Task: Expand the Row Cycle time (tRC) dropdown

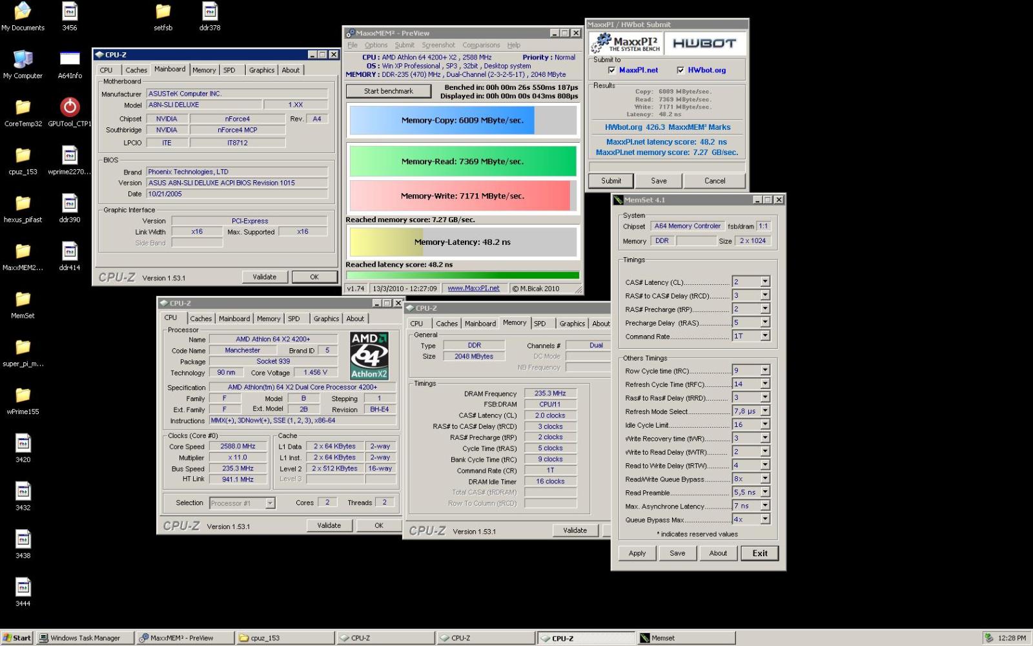Action: [x=765, y=370]
